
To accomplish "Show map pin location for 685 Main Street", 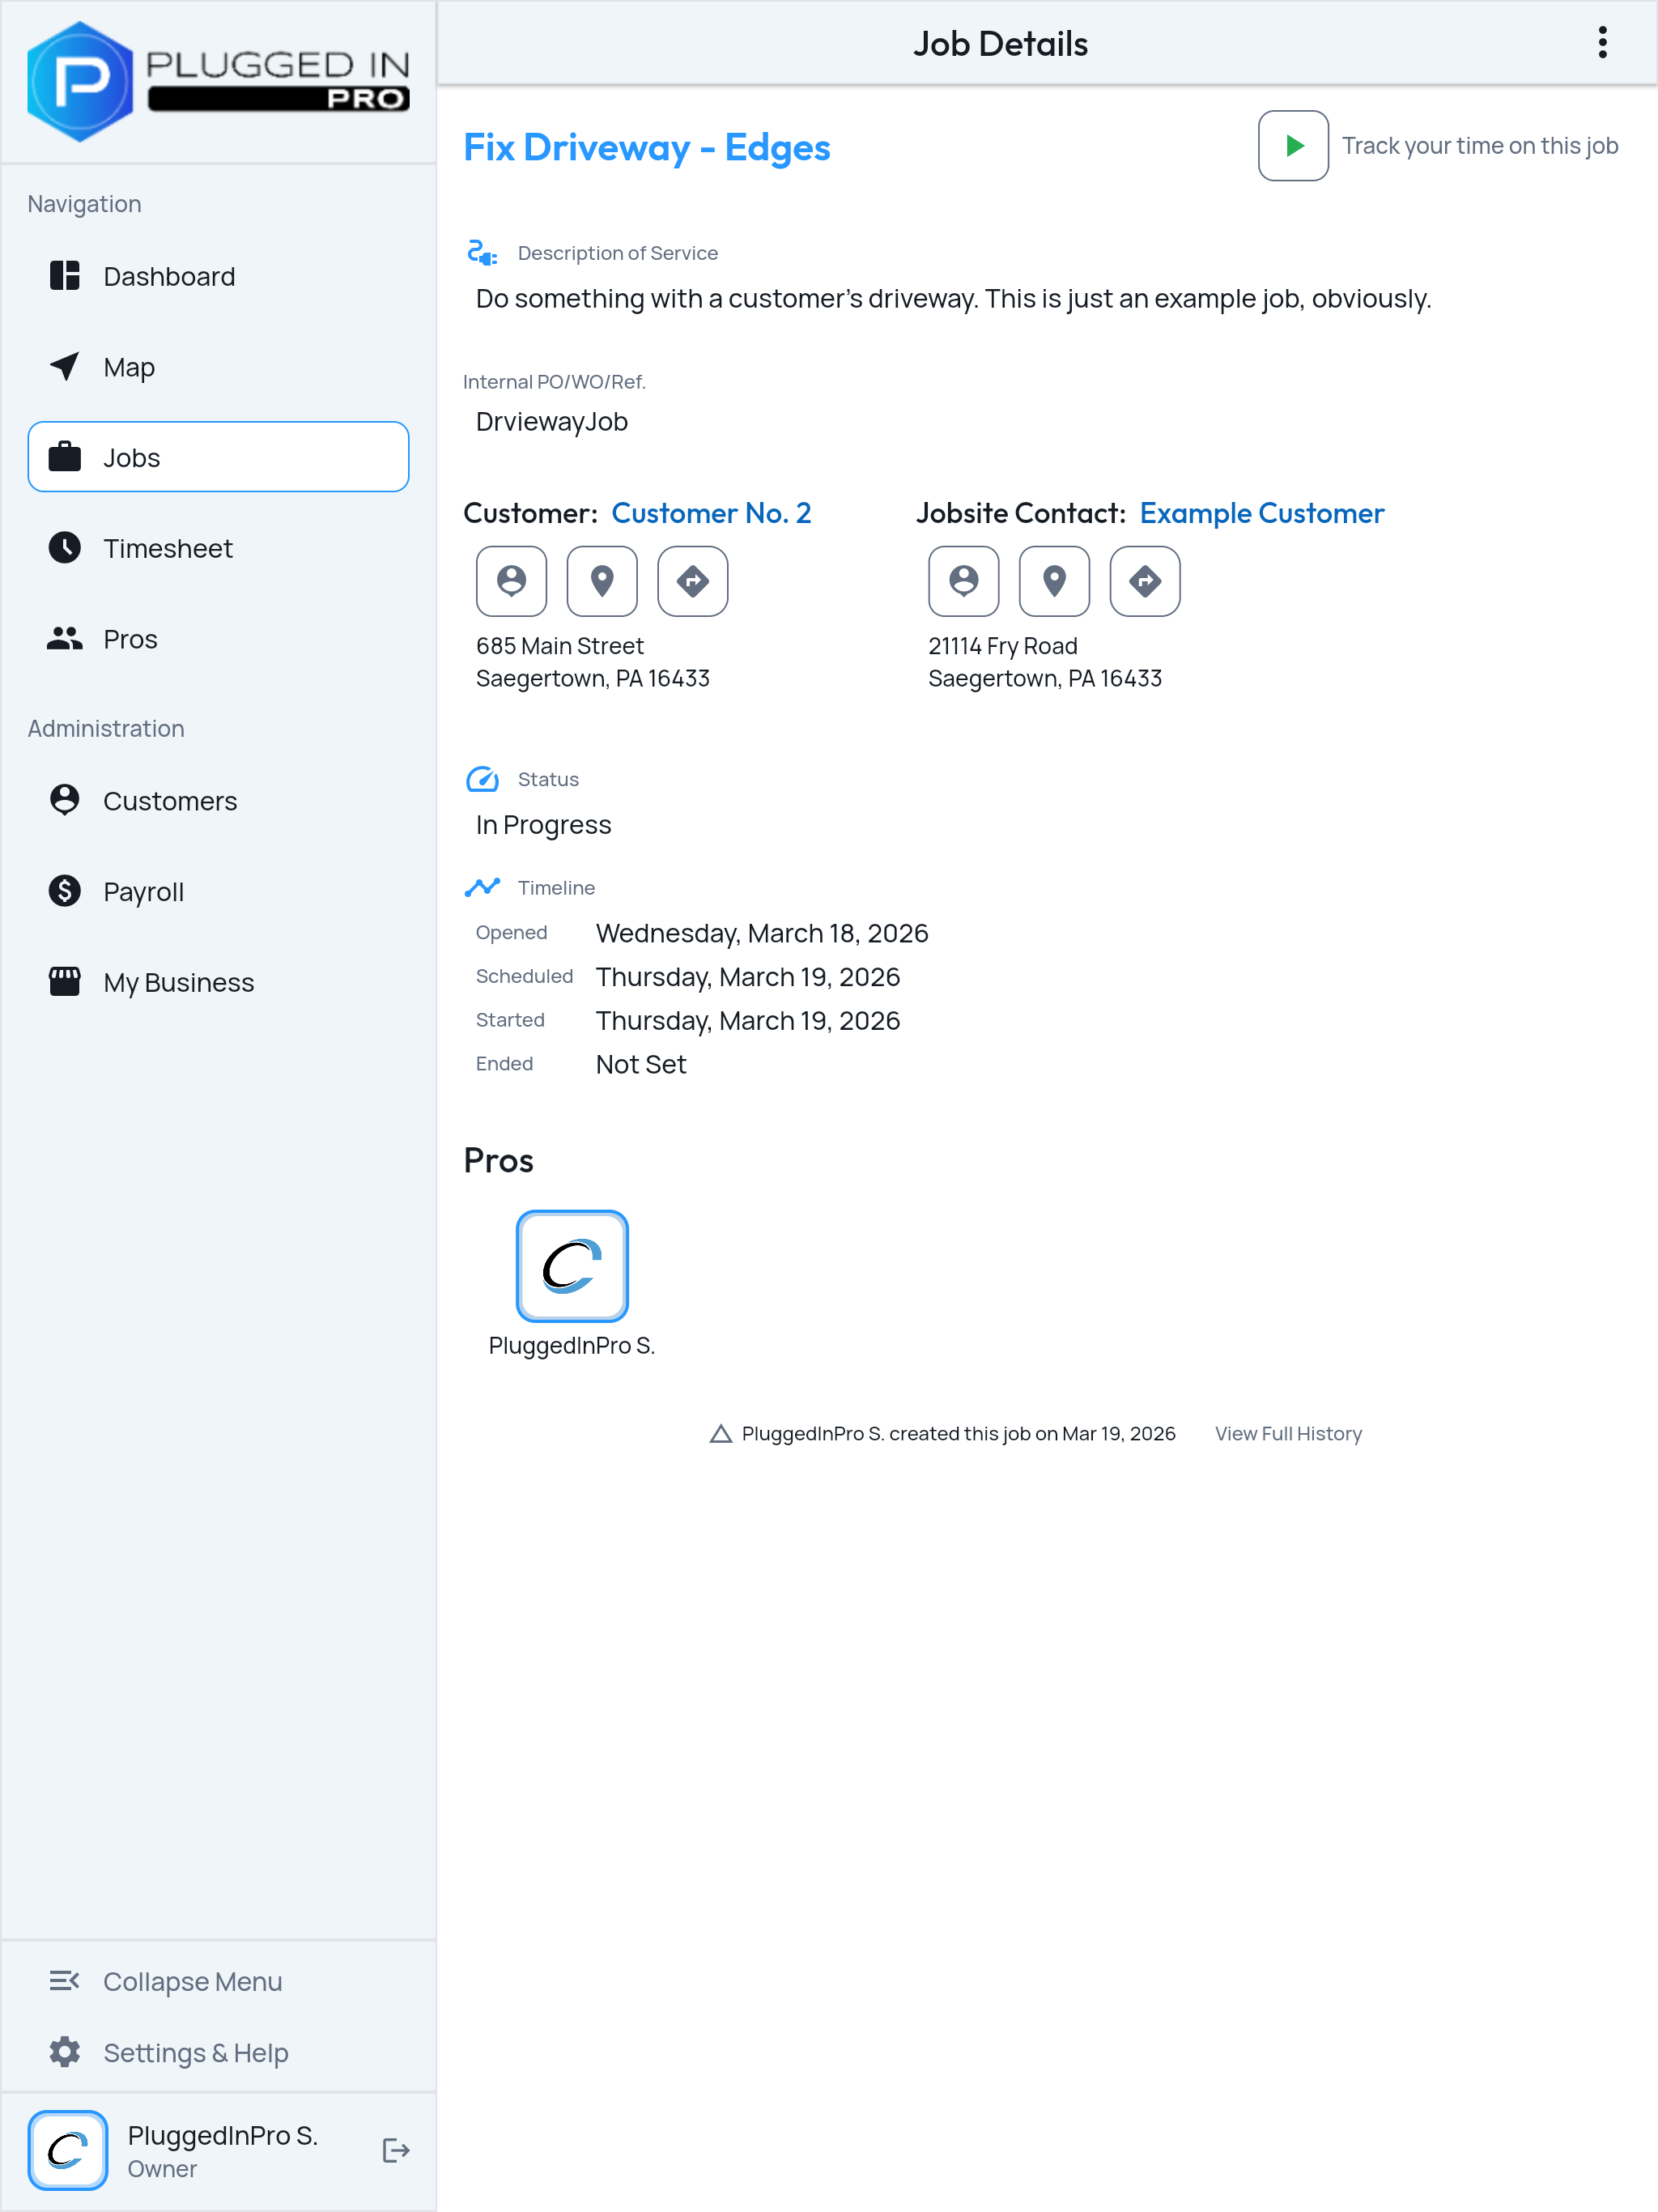I will tap(602, 581).
